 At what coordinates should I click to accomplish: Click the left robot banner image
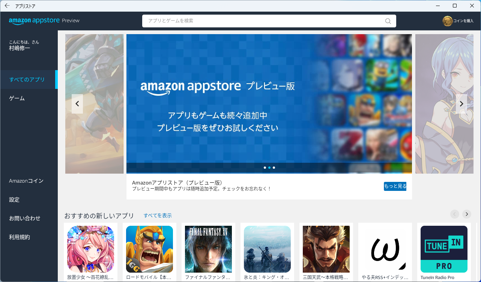(94, 104)
